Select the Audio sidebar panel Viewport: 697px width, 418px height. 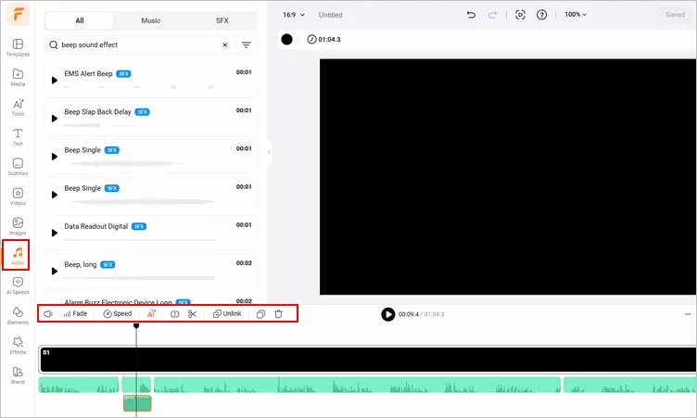(18, 256)
